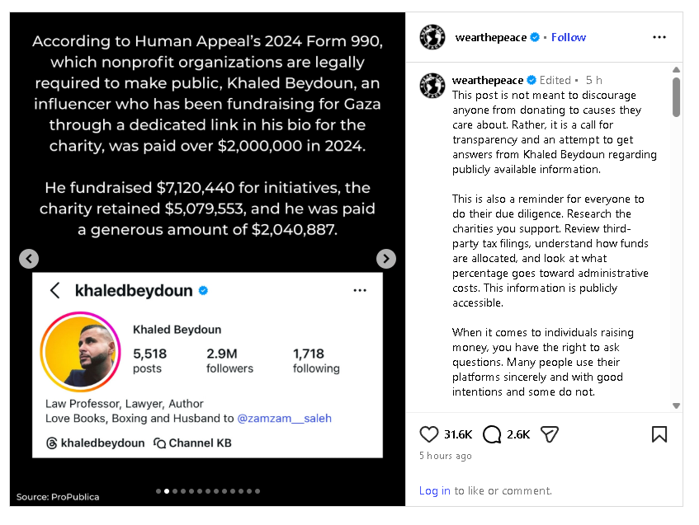Click the caption scrollbar thumb
The height and width of the screenshot is (525, 699).
click(x=676, y=97)
